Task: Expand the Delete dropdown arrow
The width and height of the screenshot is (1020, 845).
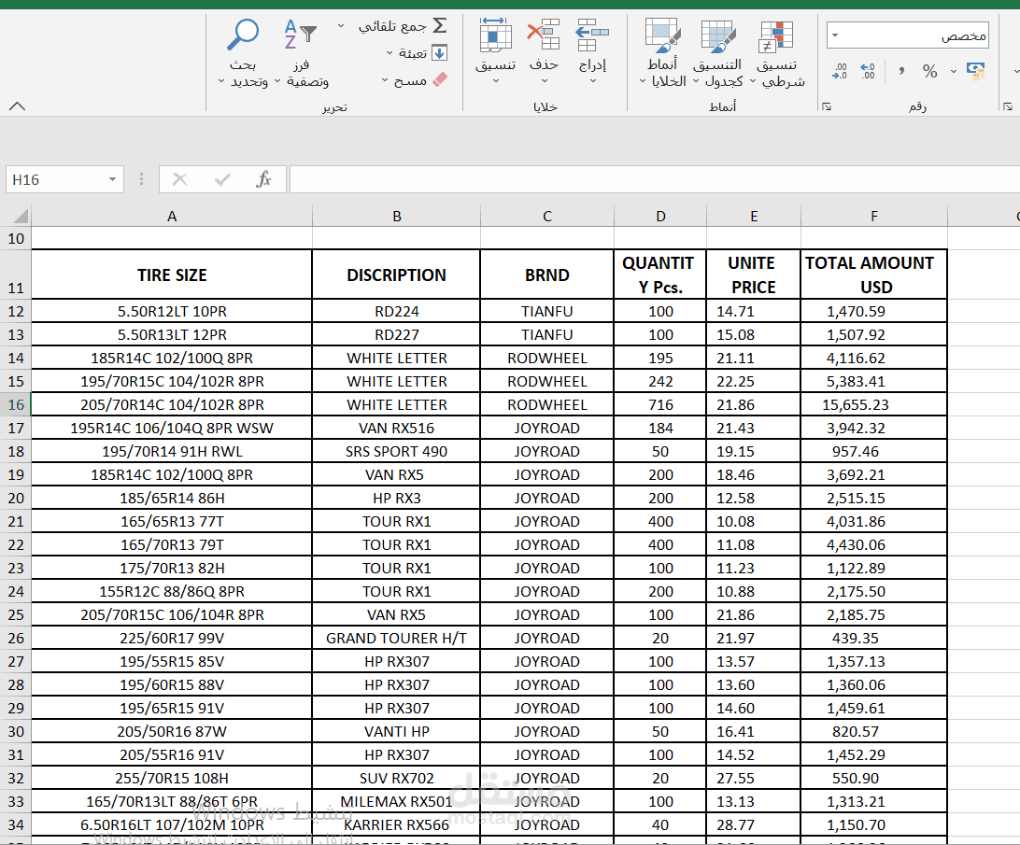Action: click(545, 81)
